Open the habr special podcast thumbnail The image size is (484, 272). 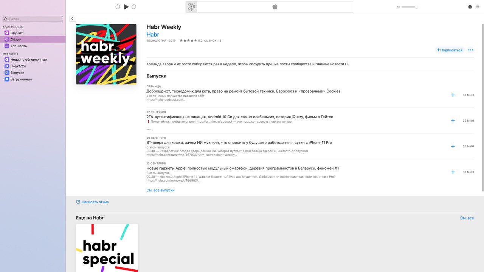(x=107, y=248)
